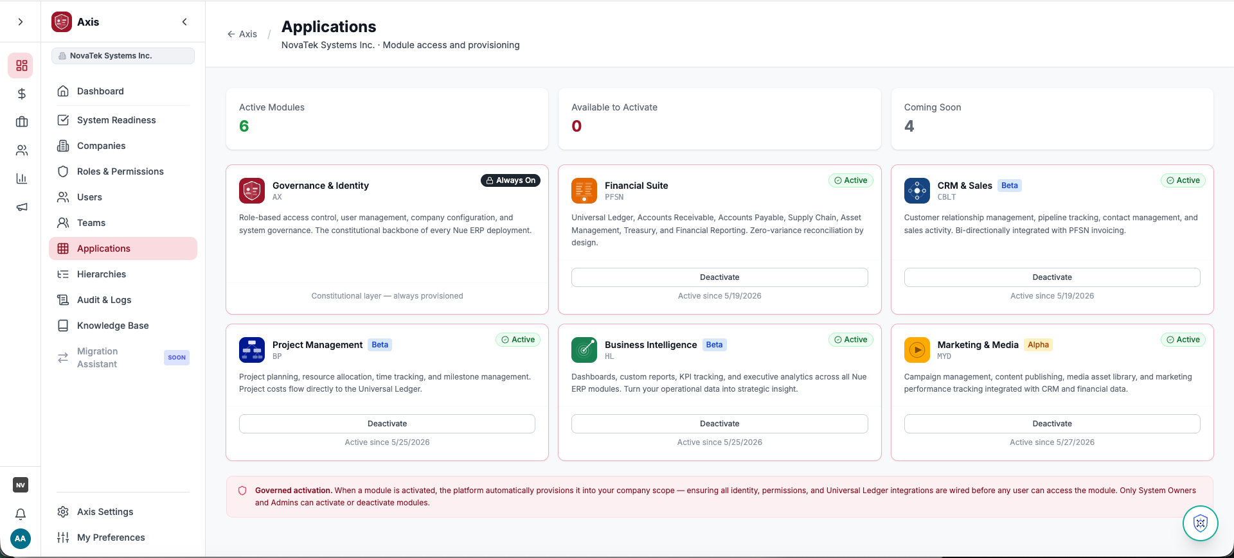Viewport: 1234px width, 558px height.
Task: Open Roles & Permissions
Action: tap(123, 171)
